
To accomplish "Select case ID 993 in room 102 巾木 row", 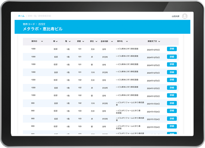I will (x=33, y=103).
